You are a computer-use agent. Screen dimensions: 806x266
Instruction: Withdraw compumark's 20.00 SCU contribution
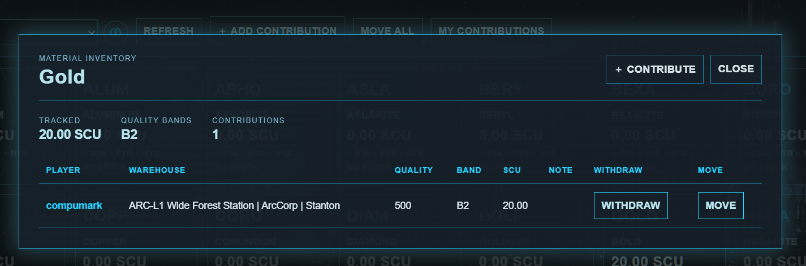coord(631,206)
